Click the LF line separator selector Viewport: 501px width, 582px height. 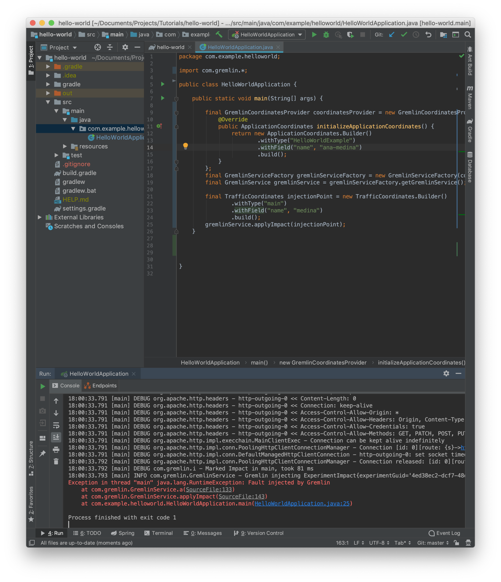(359, 543)
